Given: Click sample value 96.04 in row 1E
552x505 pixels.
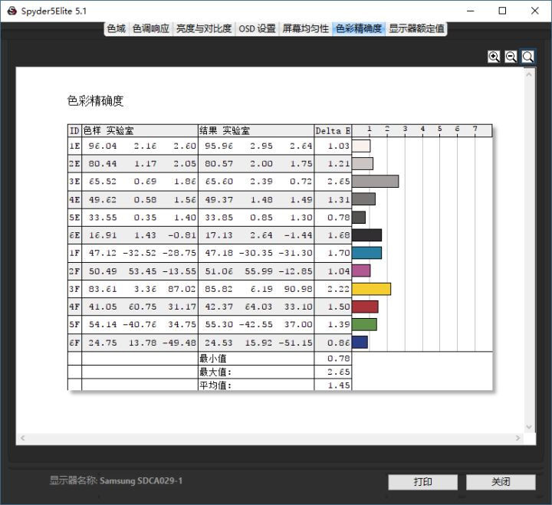Looking at the screenshot, I should point(103,146).
